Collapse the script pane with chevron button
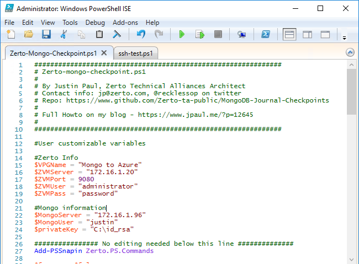359x264 pixels. point(350,52)
